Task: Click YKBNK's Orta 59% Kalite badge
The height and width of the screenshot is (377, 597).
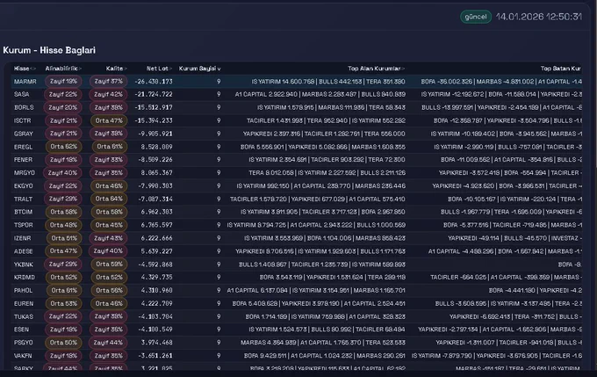Action: 109,264
